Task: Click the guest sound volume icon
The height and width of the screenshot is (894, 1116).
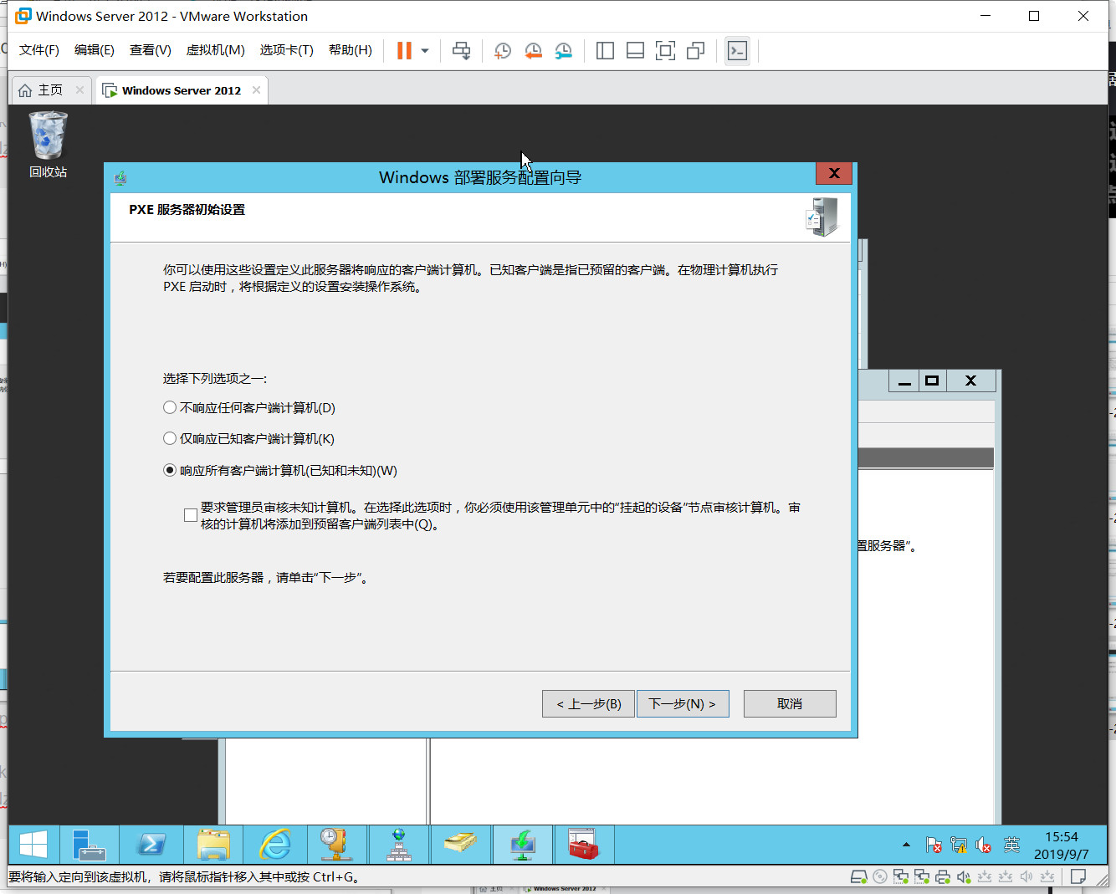Action: point(984,845)
